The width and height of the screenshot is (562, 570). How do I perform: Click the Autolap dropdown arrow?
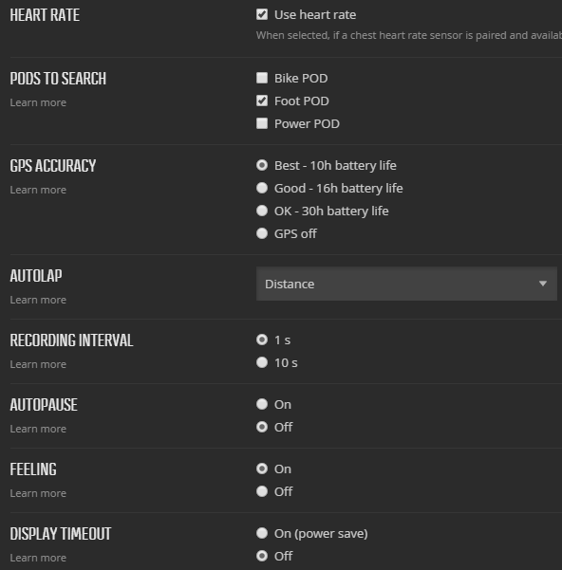[543, 284]
